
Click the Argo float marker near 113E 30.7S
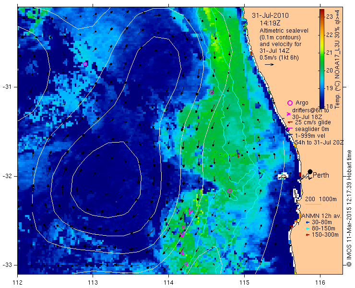click(x=85, y=64)
